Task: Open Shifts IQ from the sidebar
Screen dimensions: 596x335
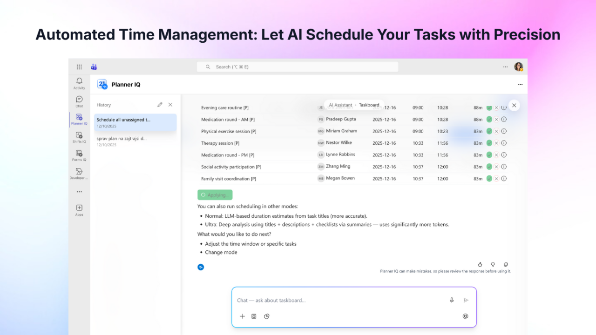Action: (x=79, y=138)
